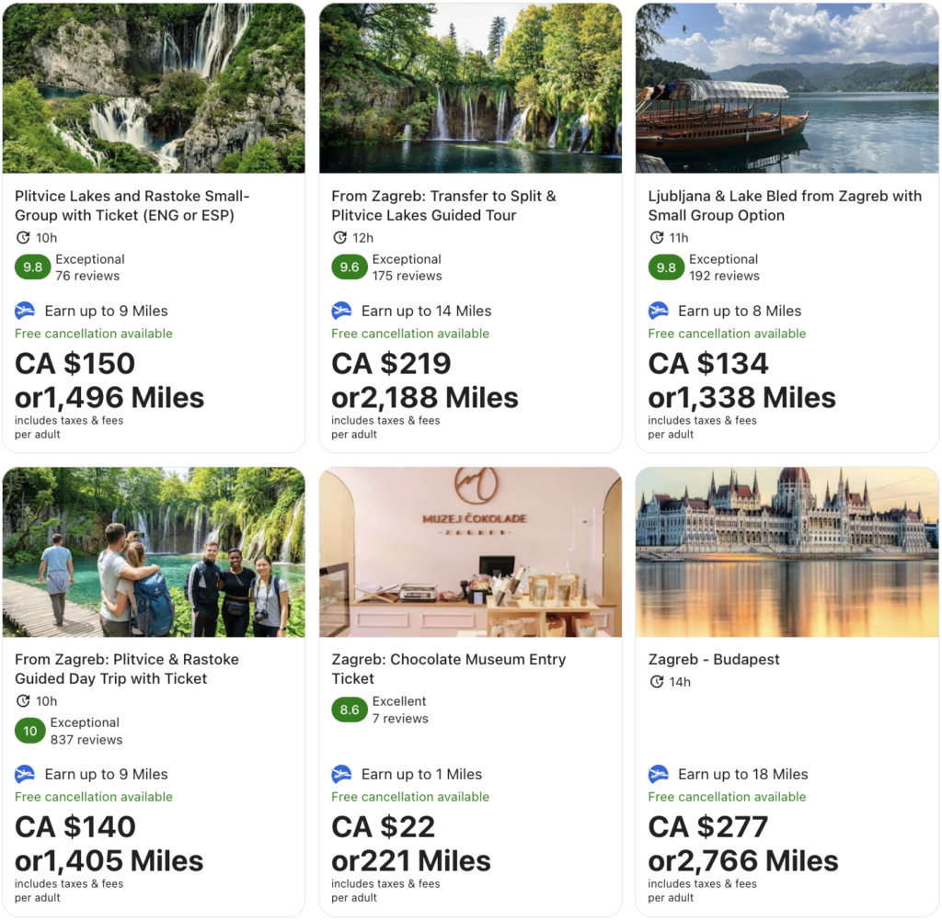
Task: Select the "Zagreb - Budapest" tour title
Action: [713, 659]
